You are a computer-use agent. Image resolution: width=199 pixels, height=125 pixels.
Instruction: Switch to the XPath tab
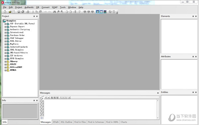pyautogui.click(x=56, y=122)
